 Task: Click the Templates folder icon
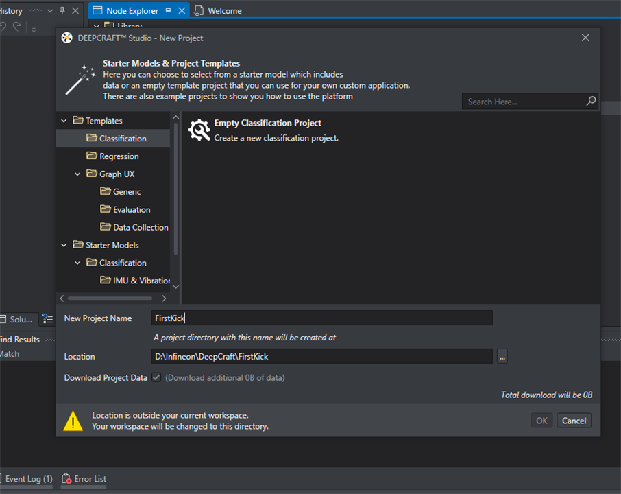78,120
